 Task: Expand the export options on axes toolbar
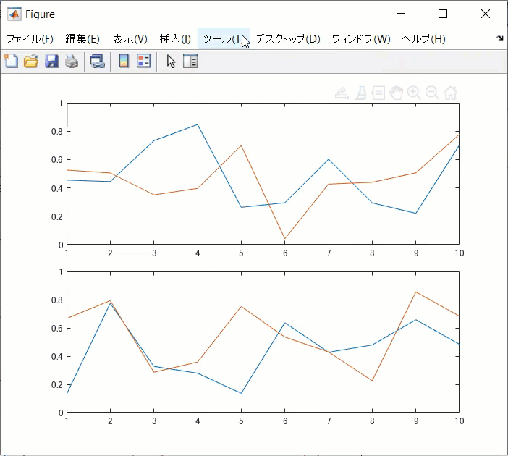342,93
